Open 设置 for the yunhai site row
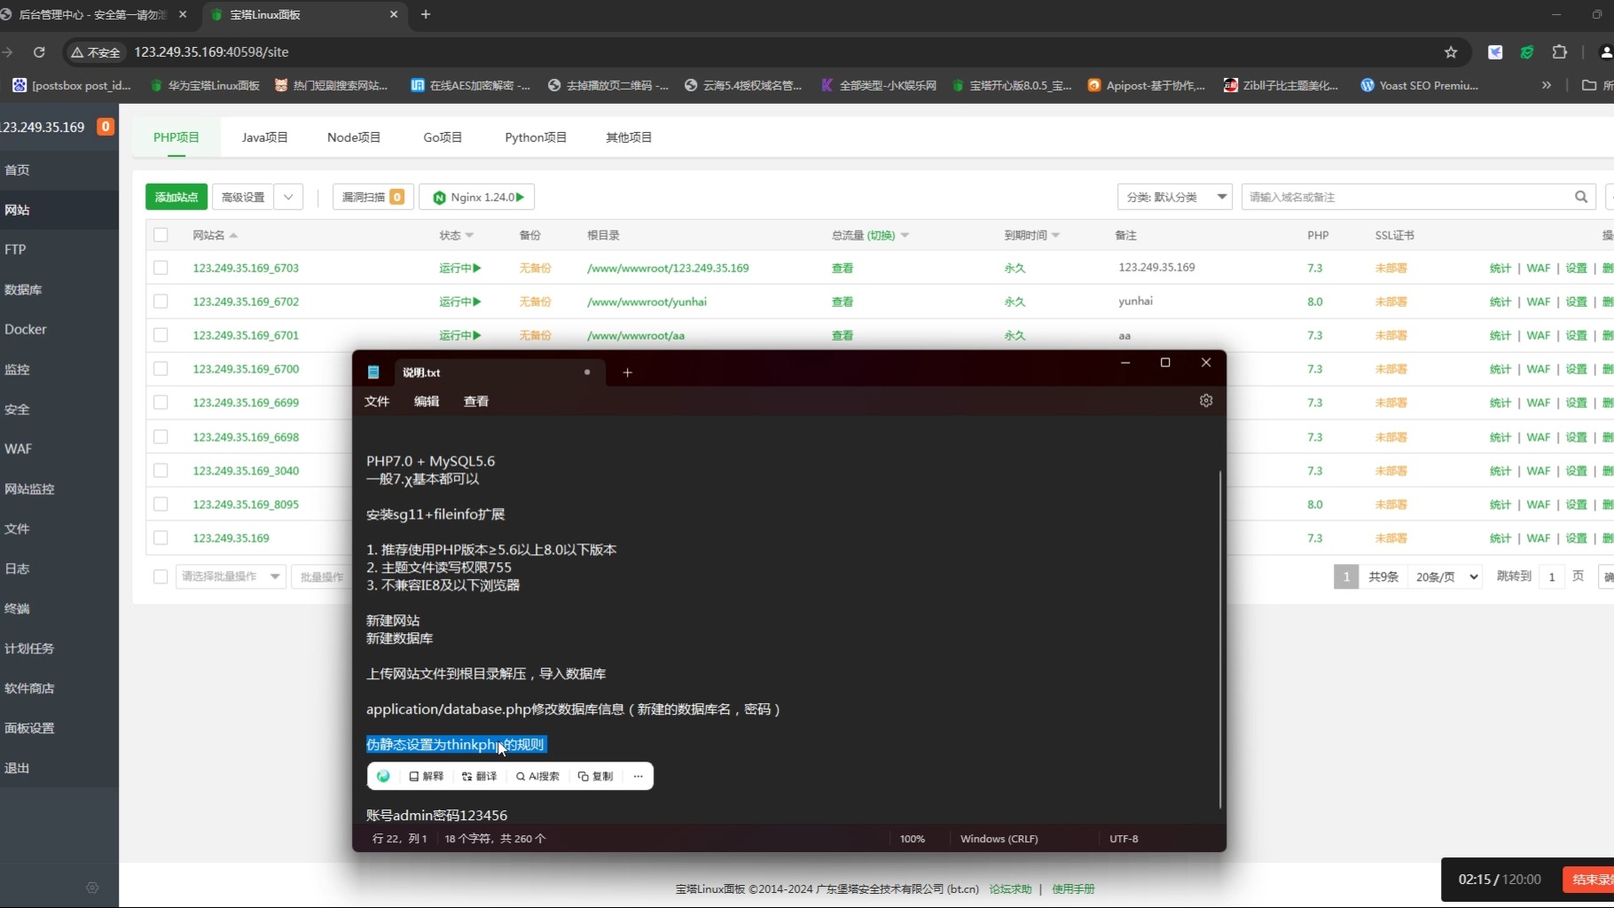Viewport: 1614px width, 908px height. pos(1576,301)
